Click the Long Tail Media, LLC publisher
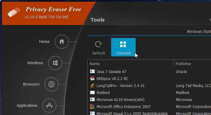The height and width of the screenshot is (115, 211). [x=193, y=86]
